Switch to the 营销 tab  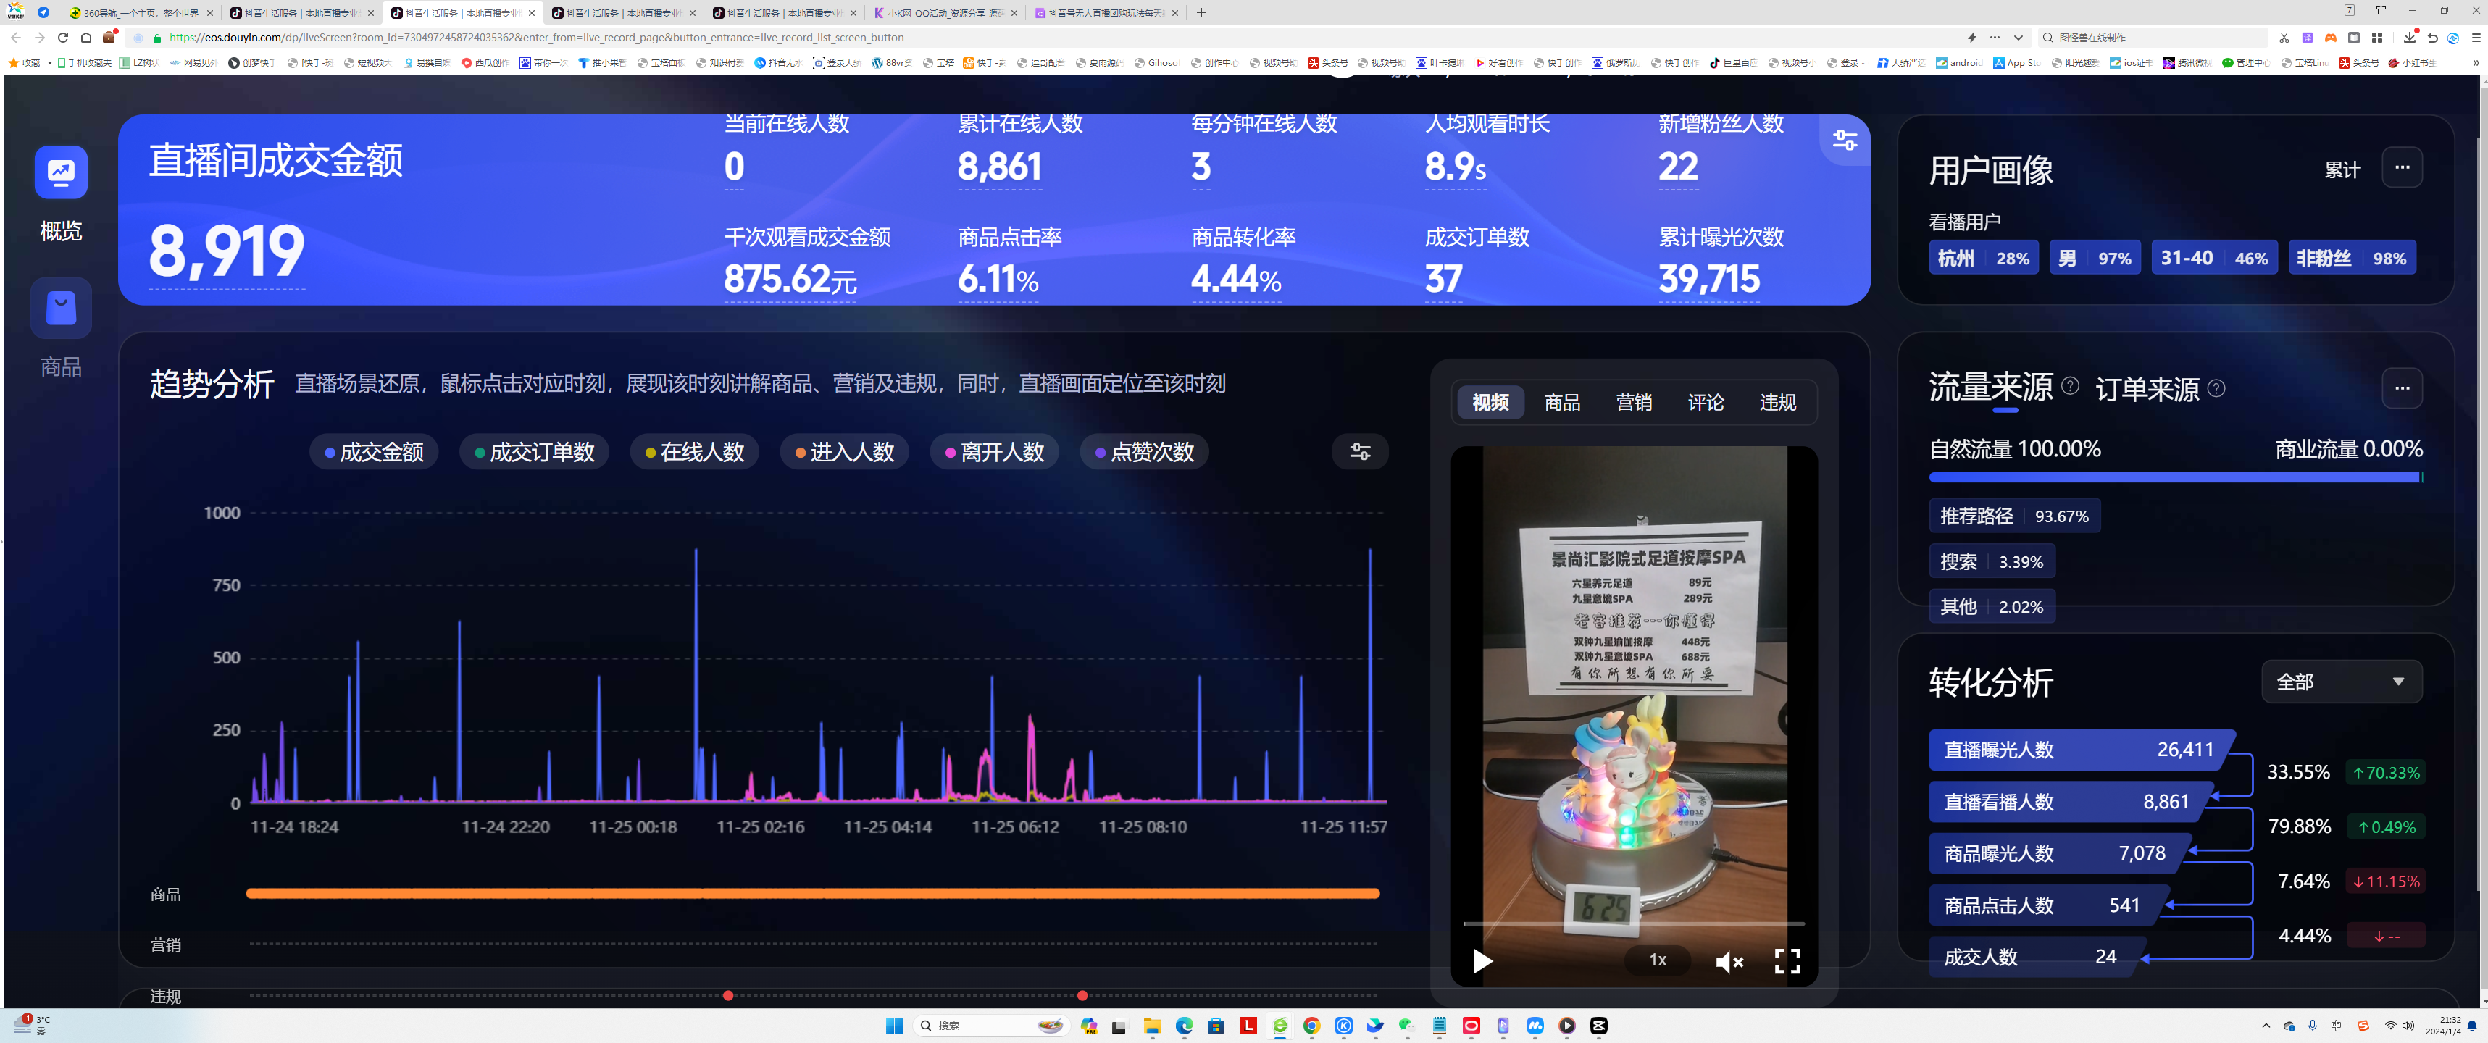1635,403
